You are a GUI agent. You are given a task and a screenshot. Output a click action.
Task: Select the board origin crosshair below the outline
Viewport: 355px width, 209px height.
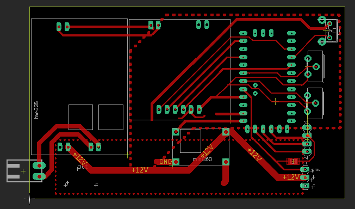pos(30,199)
